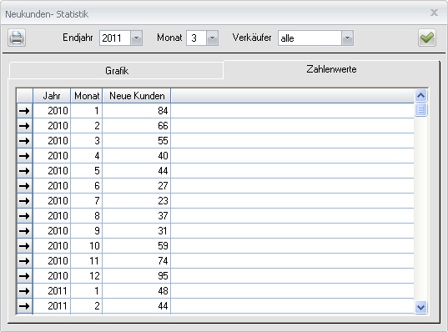
Task: Click the Neue Kunden value 48
Action: 137,291
